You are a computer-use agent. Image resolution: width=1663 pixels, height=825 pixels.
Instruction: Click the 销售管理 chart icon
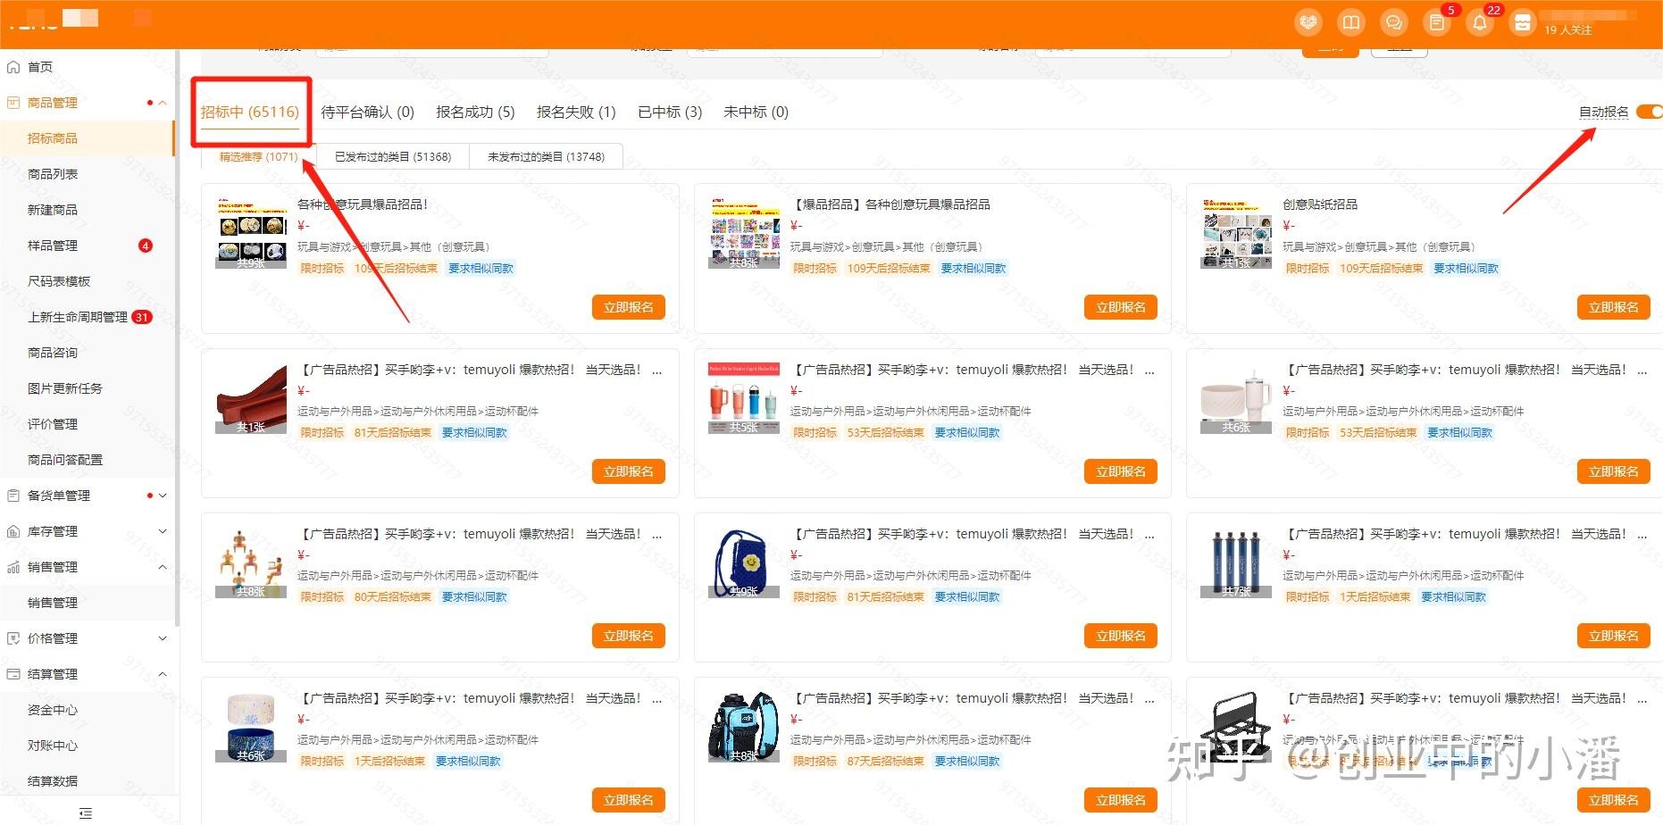click(x=13, y=567)
